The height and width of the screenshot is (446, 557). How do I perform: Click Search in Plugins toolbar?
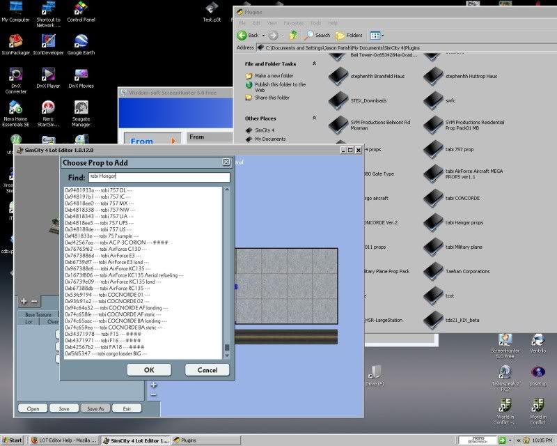[x=317, y=36]
